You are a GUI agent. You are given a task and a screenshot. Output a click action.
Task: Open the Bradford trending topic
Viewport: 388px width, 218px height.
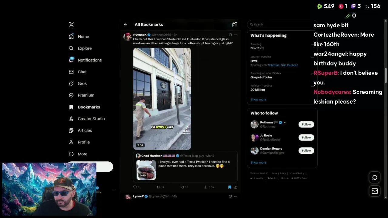coord(257,48)
